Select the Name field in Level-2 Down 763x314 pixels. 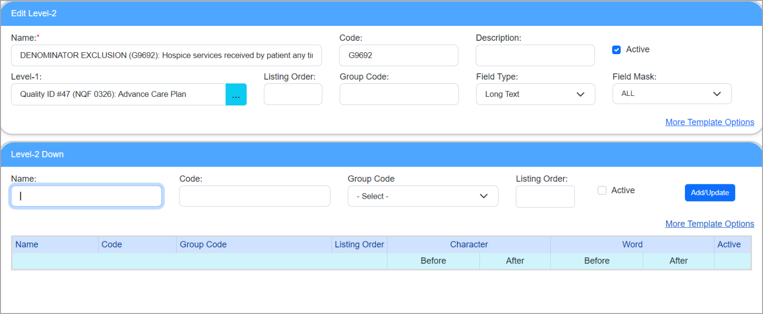(86, 196)
